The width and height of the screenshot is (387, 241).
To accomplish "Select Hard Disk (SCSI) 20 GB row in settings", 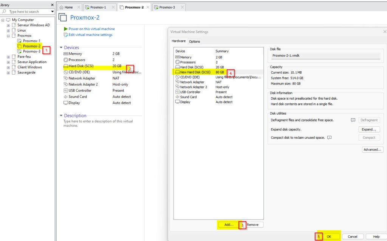I will tap(218, 67).
